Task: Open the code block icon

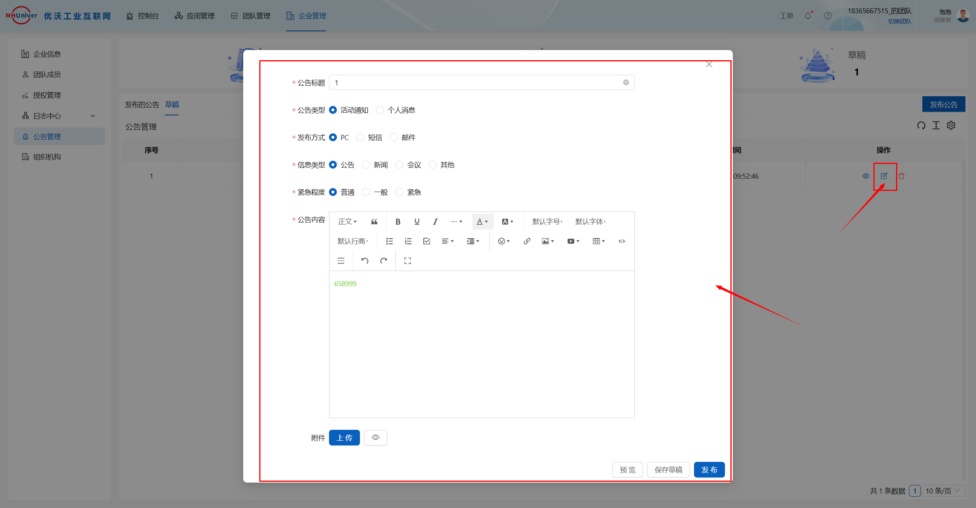Action: pyautogui.click(x=622, y=241)
